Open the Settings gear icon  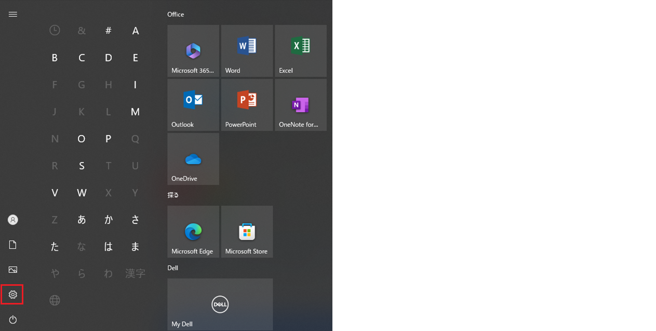click(13, 295)
